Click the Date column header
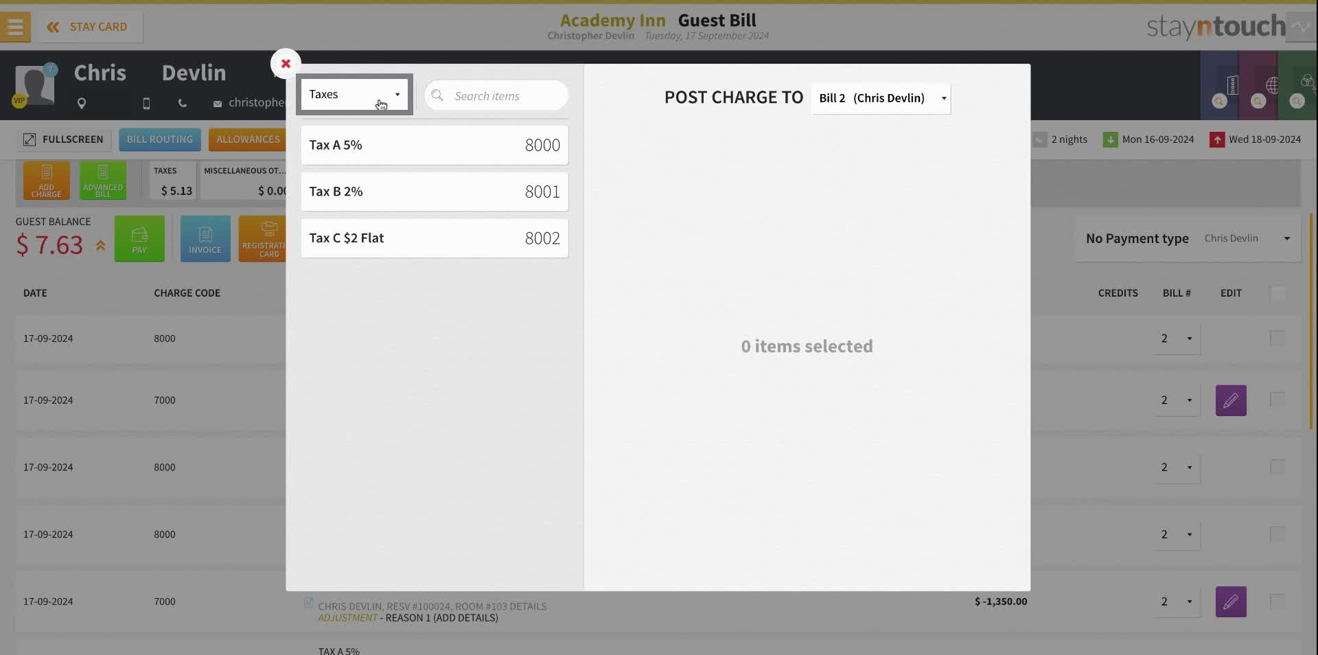Screen dimensions: 1318x655 click(35, 293)
